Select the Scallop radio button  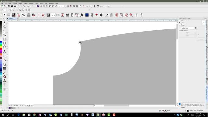180,23
